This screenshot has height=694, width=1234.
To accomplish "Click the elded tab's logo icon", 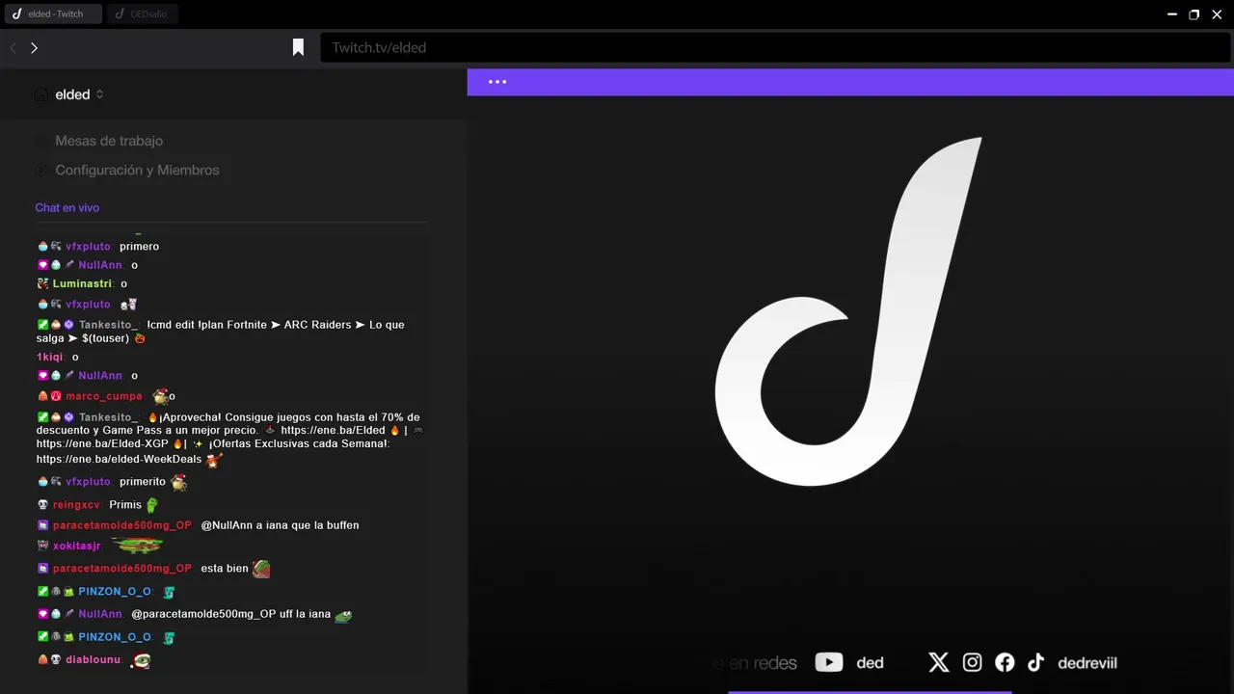I will [16, 13].
